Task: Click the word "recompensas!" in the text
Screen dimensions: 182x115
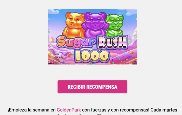Action: (x=134, y=110)
